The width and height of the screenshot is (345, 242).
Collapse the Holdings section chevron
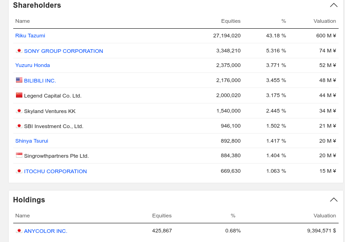334,200
